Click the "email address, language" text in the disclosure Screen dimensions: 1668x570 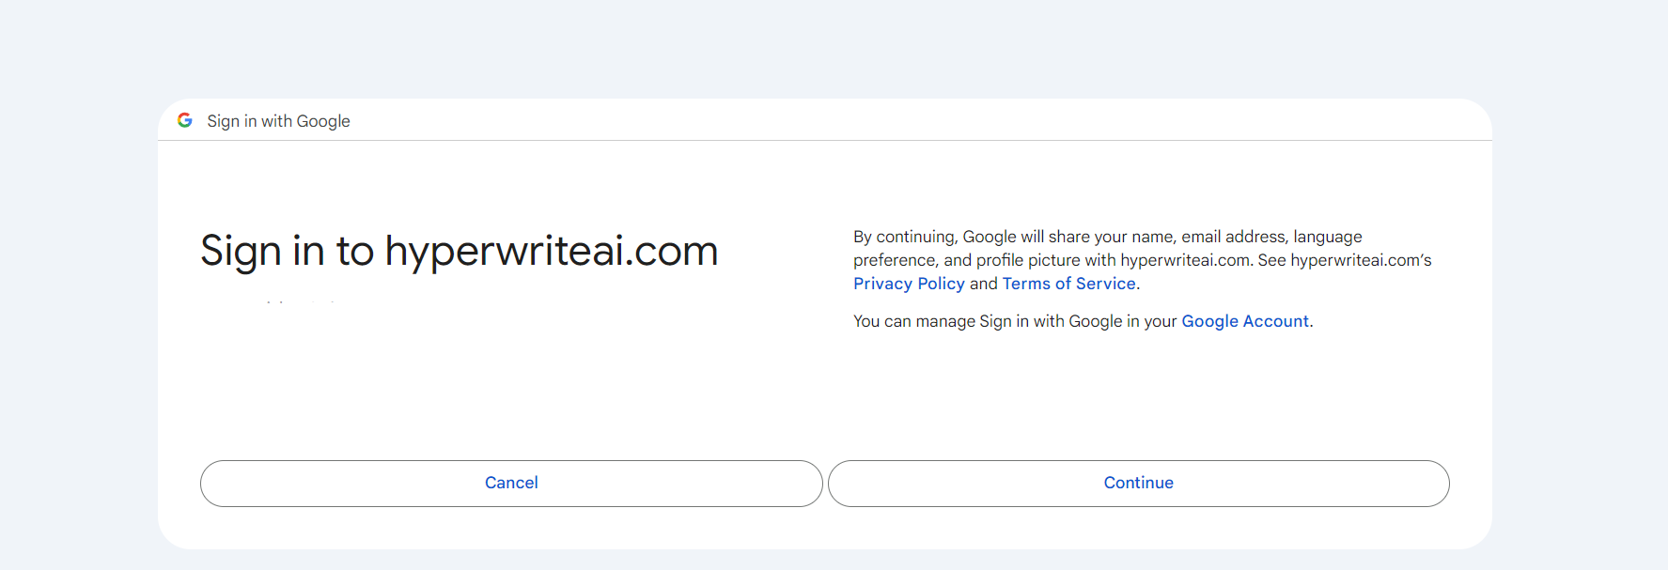click(x=1270, y=237)
